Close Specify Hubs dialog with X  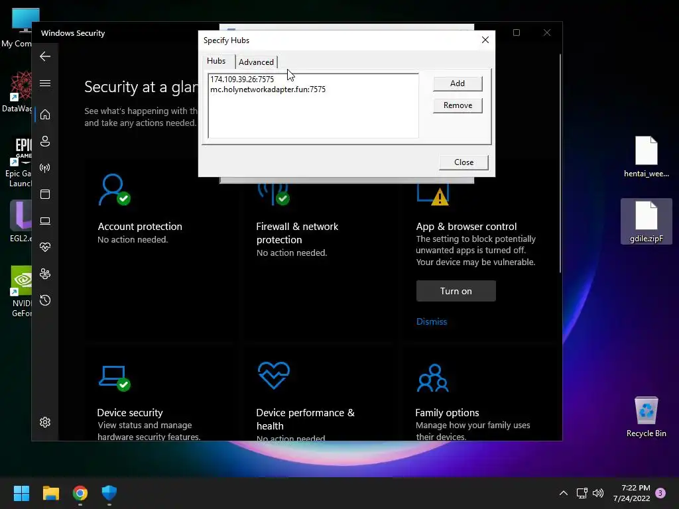click(485, 40)
